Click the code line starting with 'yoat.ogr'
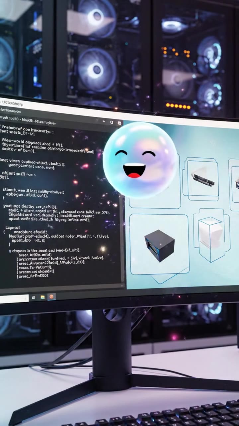Image resolution: width=239 pixels, height=426 pixels. (30, 206)
